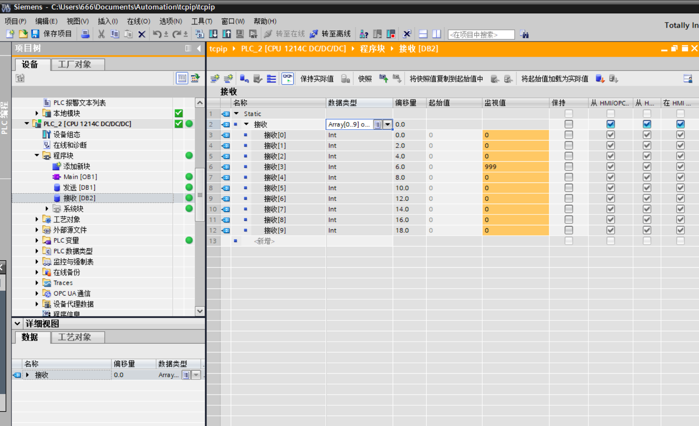Click the New project icon
This screenshot has width=699, height=426.
[10, 34]
